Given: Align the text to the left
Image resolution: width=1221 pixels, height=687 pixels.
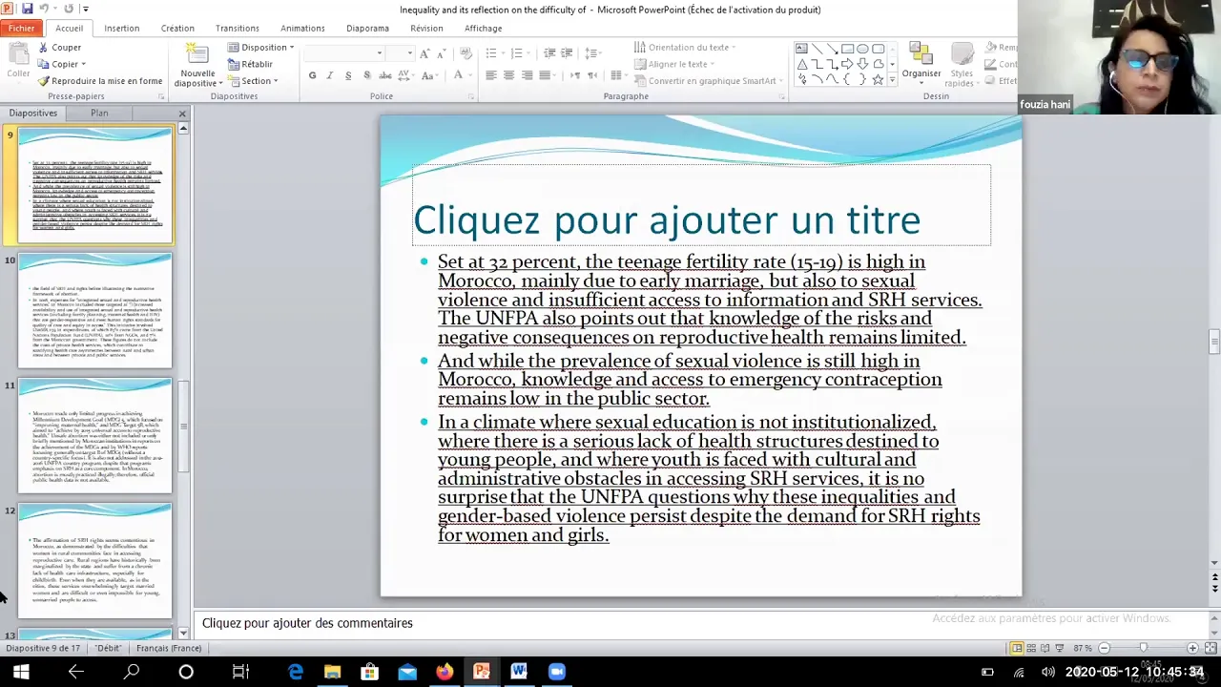Looking at the screenshot, I should coord(491,75).
